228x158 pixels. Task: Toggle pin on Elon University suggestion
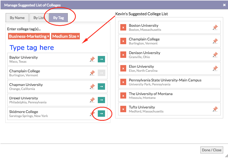pyautogui.click(x=215, y=69)
